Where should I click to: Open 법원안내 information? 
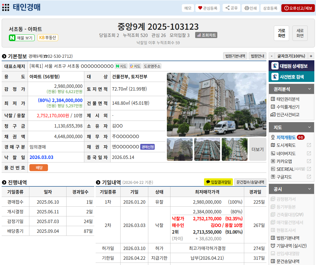coord(258,56)
